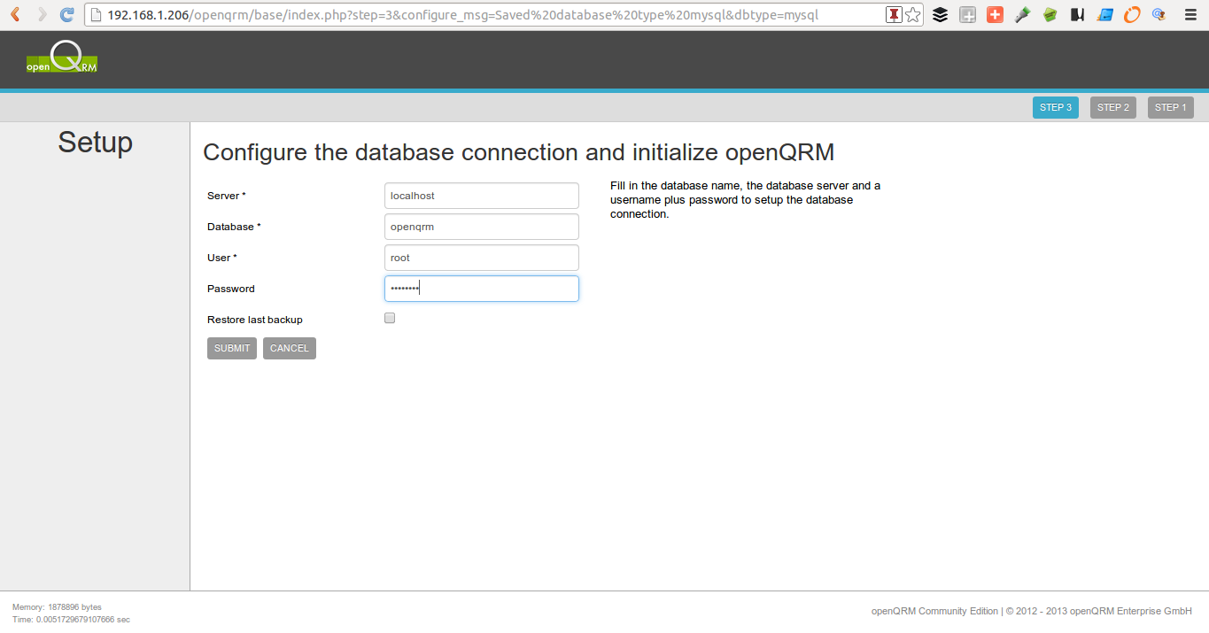Submit the database configuration
Image resolution: width=1209 pixels, height=633 pixels.
(231, 348)
